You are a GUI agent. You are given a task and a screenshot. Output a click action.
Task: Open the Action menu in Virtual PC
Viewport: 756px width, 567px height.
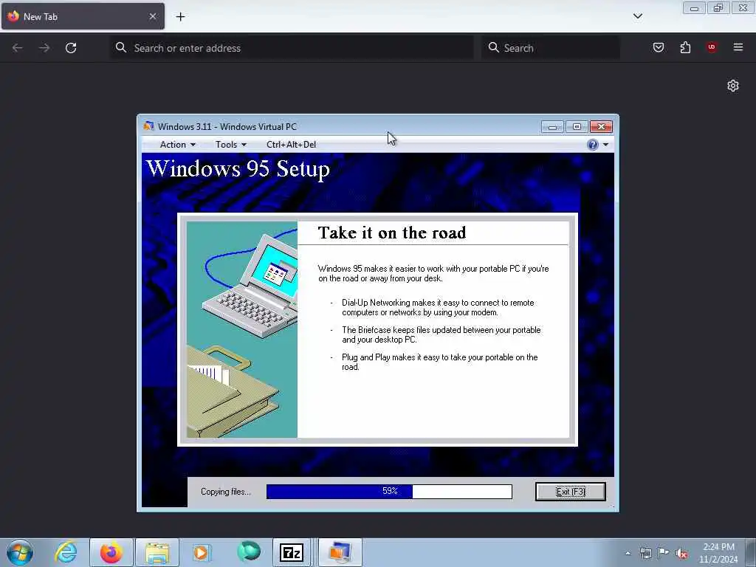coord(177,145)
